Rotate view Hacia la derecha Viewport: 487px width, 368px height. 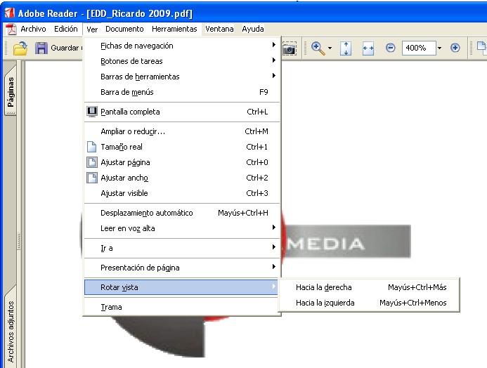(369, 287)
